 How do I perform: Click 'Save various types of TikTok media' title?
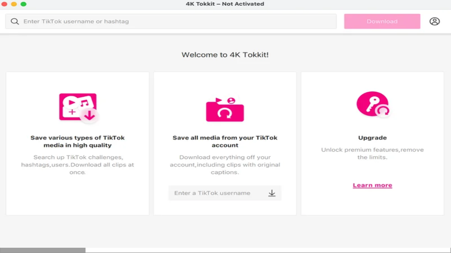click(78, 141)
